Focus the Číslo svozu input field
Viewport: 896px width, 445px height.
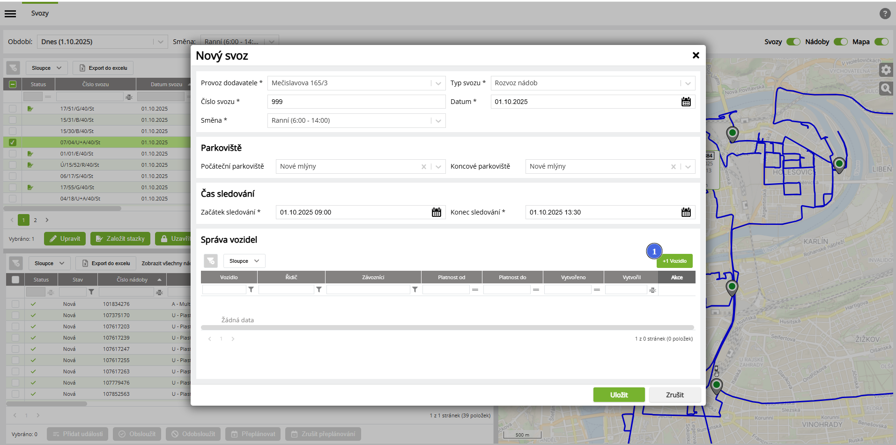pyautogui.click(x=356, y=102)
